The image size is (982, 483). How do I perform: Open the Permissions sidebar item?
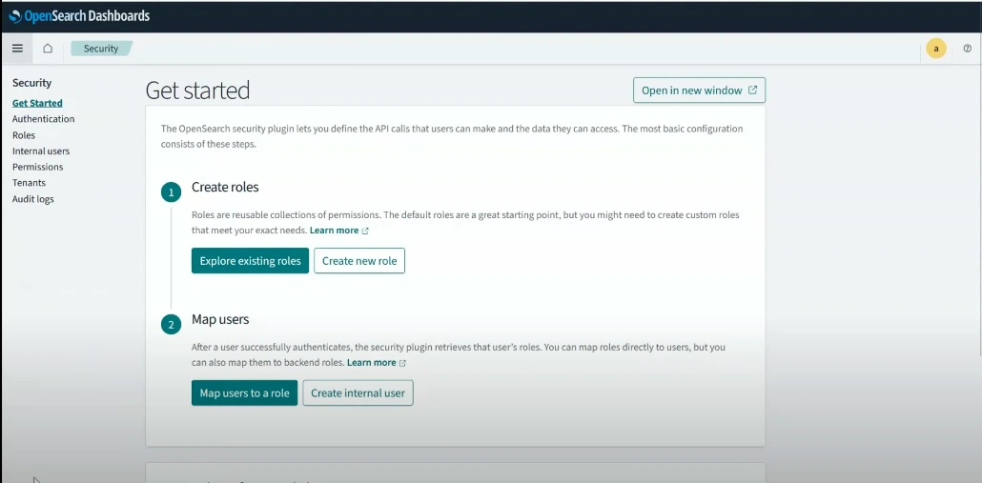[x=37, y=167]
